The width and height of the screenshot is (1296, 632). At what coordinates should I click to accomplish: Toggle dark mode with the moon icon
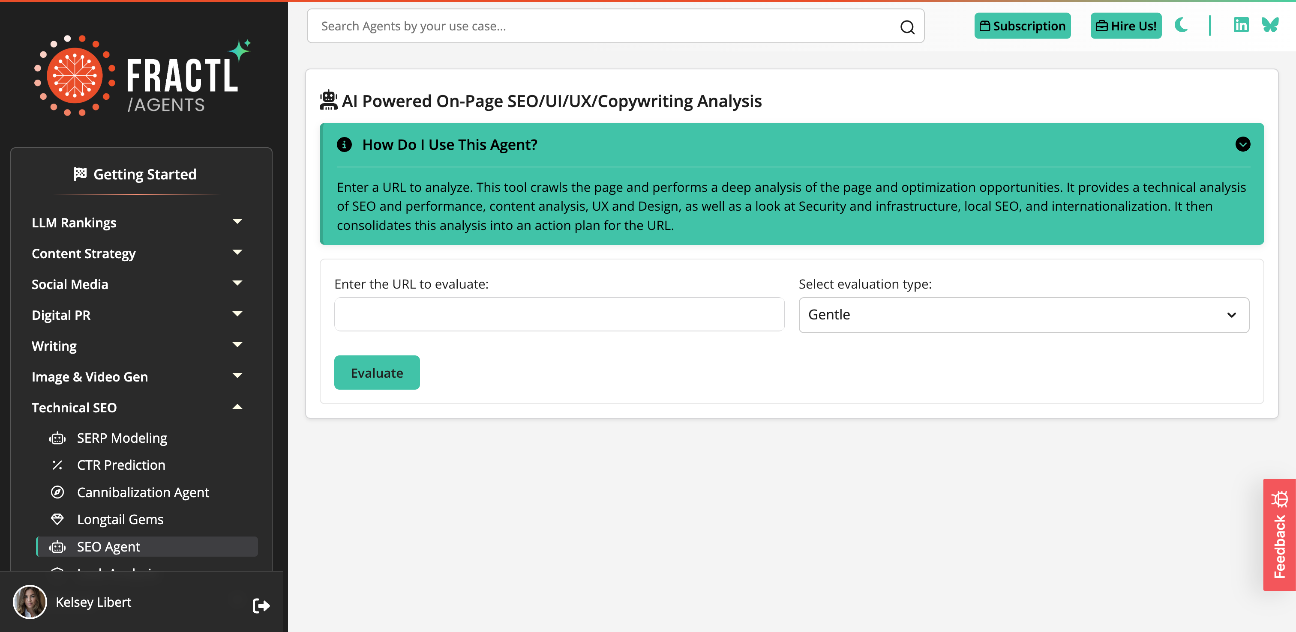1181,25
